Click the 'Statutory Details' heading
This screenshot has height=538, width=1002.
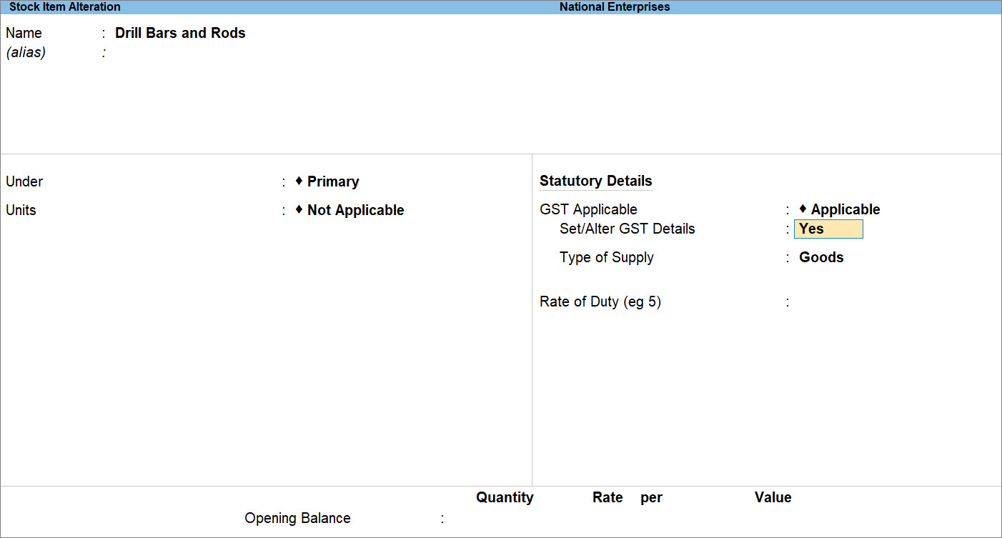tap(596, 181)
